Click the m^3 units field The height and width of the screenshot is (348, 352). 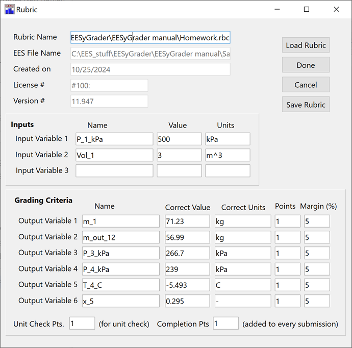tap(228, 155)
